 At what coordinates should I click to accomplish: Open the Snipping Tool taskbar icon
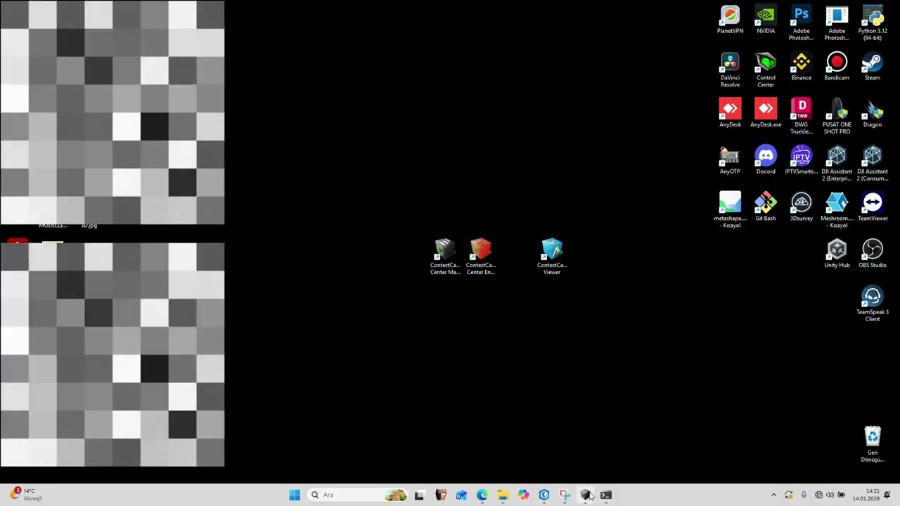565,495
